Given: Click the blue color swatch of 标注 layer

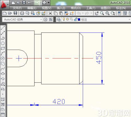Looking at the screenshot, I should coord(79,20).
